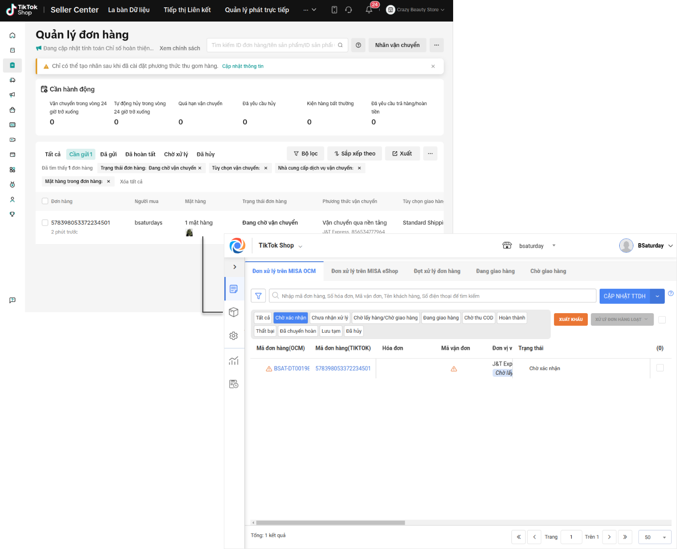This screenshot has width=677, height=549.
Task: Open the home icon in TikTok Seller sidebar
Action: click(x=12, y=35)
